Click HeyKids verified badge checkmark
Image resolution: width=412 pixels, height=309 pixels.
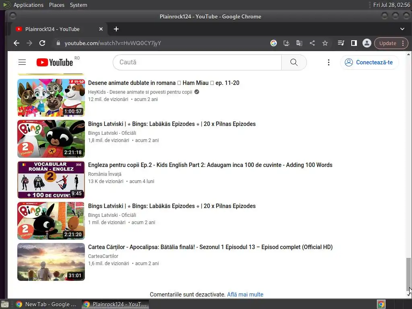pos(197,92)
